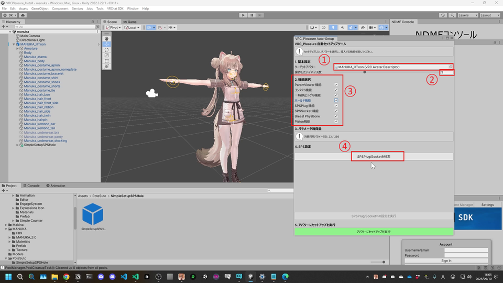The height and width of the screenshot is (283, 503).
Task: Toggle SPSPlug 機能 checkbox
Action: [x=336, y=106]
